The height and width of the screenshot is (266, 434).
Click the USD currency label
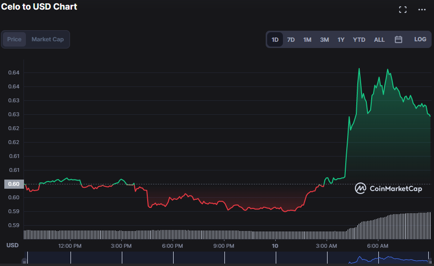(12, 245)
